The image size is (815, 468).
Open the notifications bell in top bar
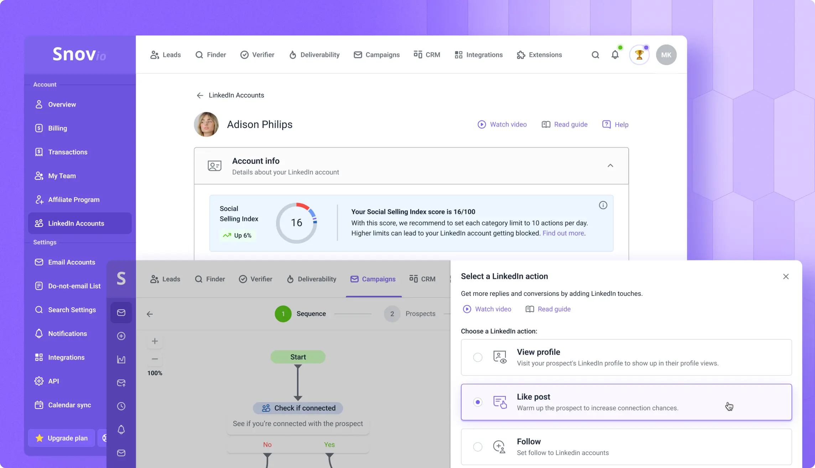tap(615, 55)
